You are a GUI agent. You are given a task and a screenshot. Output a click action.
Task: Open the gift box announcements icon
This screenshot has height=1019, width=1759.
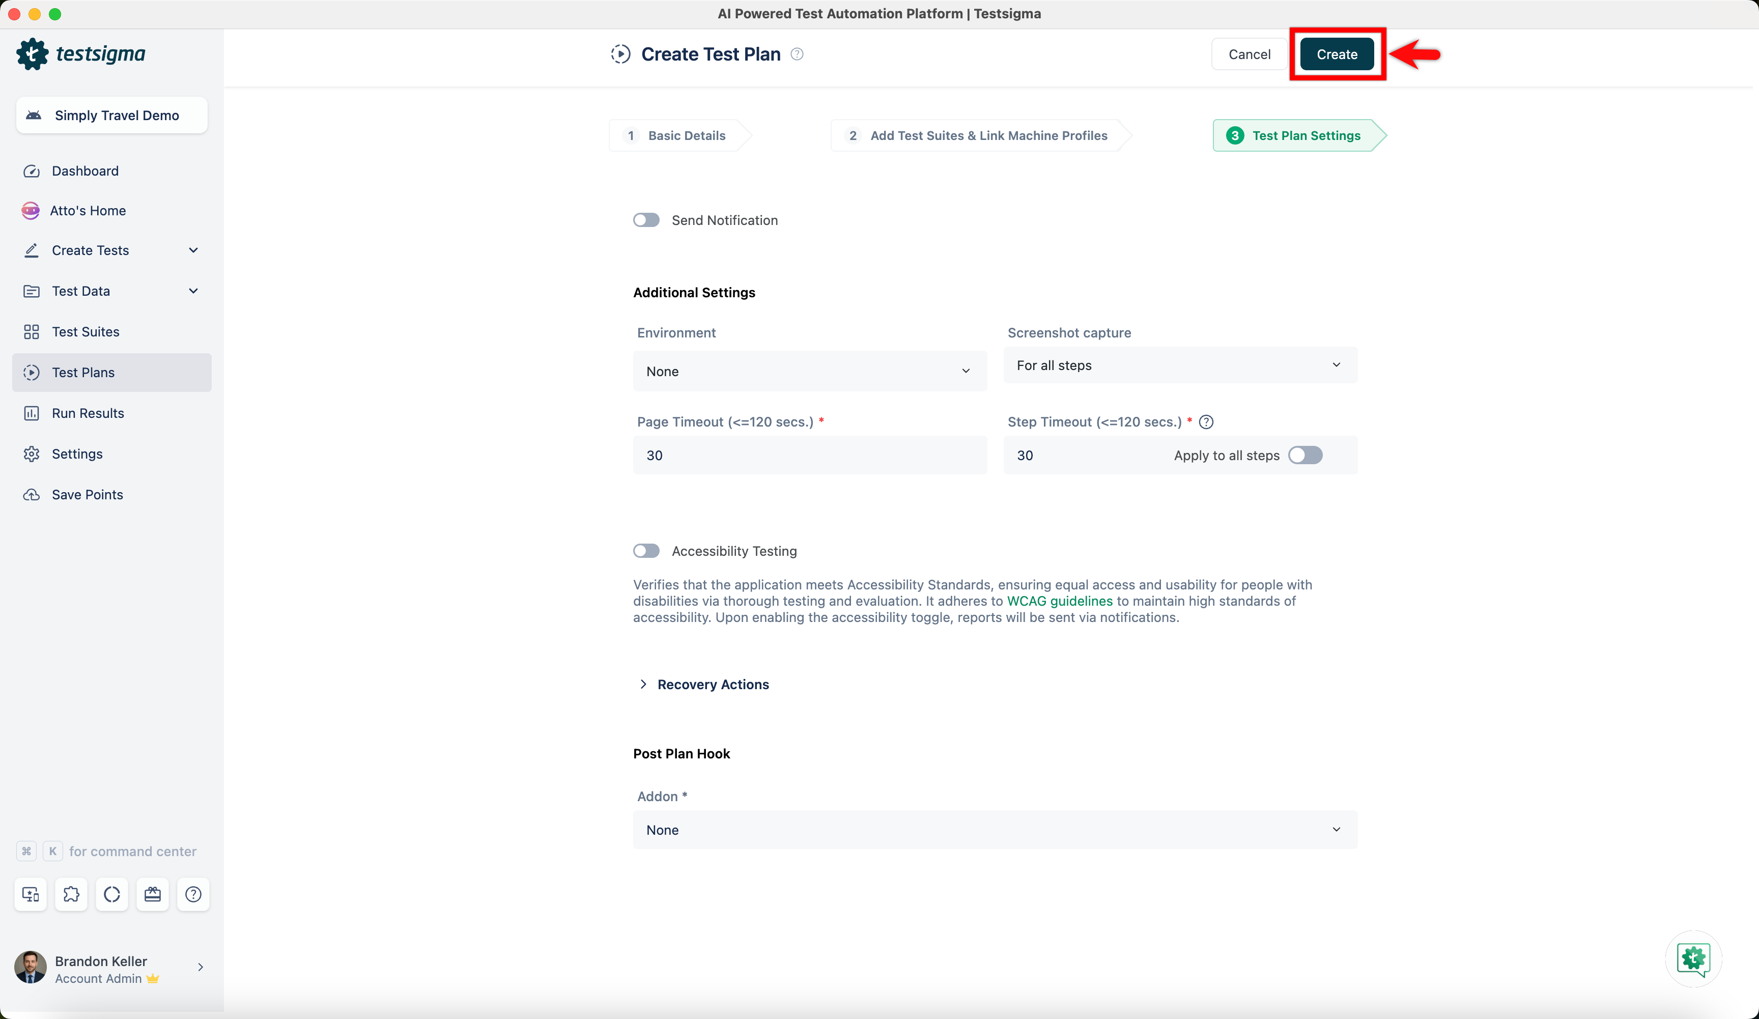click(x=152, y=894)
